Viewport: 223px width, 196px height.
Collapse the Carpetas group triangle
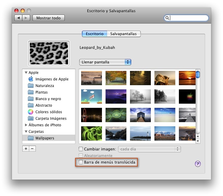[x=26, y=131]
